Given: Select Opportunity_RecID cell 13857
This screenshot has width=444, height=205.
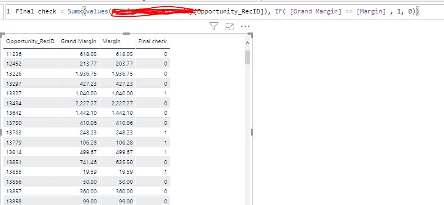Looking at the screenshot, I should 14,192.
